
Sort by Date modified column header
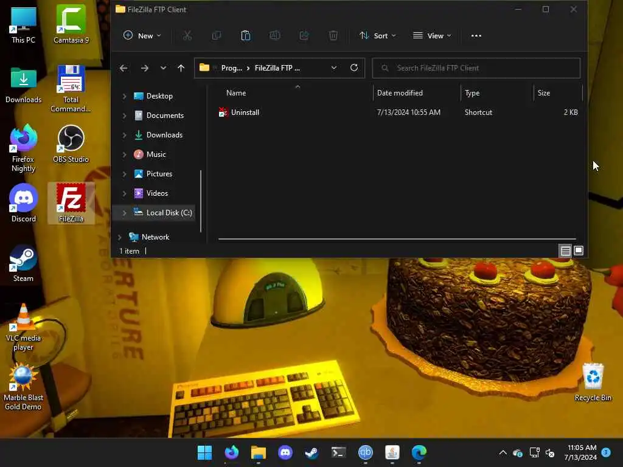point(400,93)
